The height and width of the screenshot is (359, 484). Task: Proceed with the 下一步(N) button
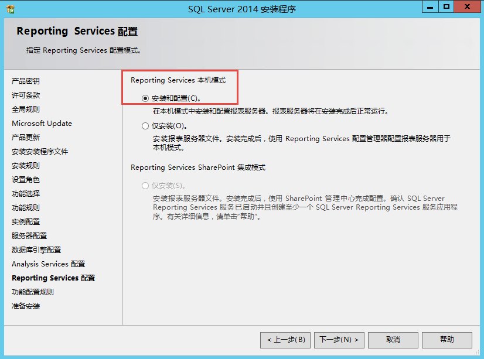click(339, 340)
